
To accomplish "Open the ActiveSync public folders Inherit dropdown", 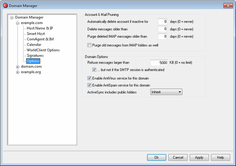I will 166,92.
